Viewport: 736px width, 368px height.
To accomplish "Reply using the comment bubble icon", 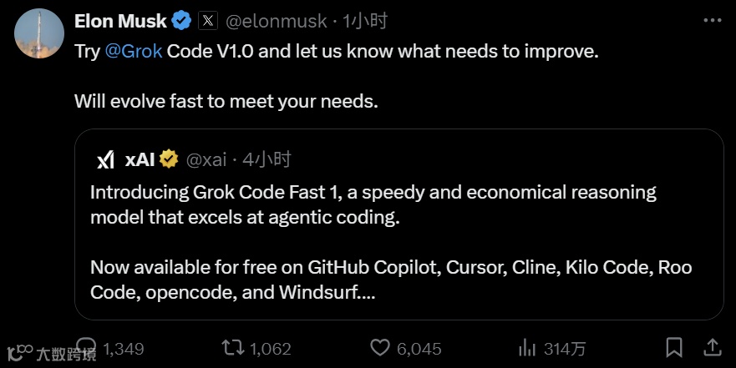I will 86,346.
